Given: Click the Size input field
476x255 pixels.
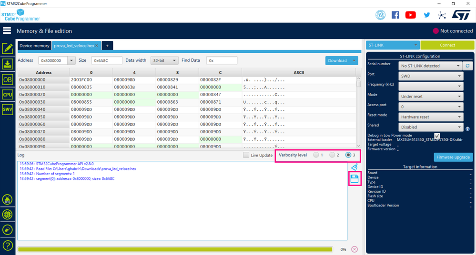Looking at the screenshot, I should click(x=107, y=60).
